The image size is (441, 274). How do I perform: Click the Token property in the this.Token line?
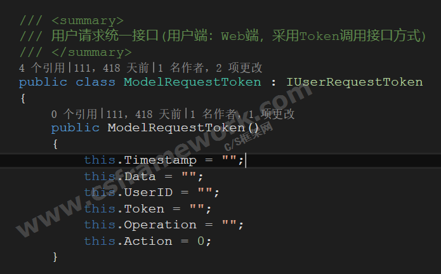144,209
